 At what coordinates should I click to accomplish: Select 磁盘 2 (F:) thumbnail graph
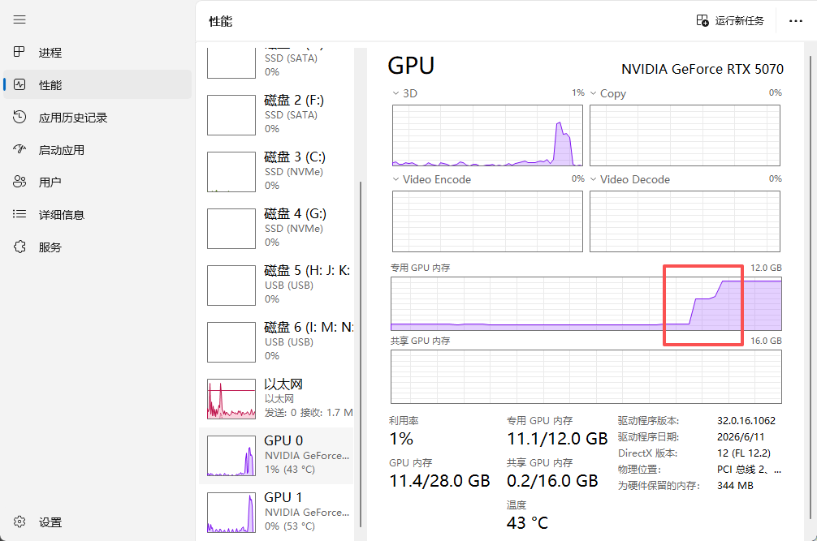pyautogui.click(x=231, y=115)
